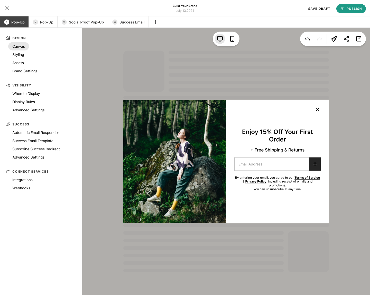Open When to Display settings
Image resolution: width=370 pixels, height=295 pixels.
26,94
